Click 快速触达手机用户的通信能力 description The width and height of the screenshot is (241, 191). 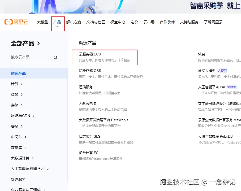99,93
